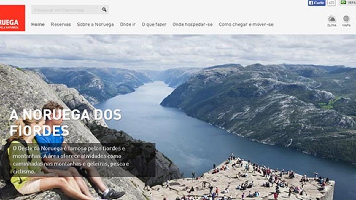Click the Oeste da Noruega description text box
The image size is (356, 200).
[82, 160]
